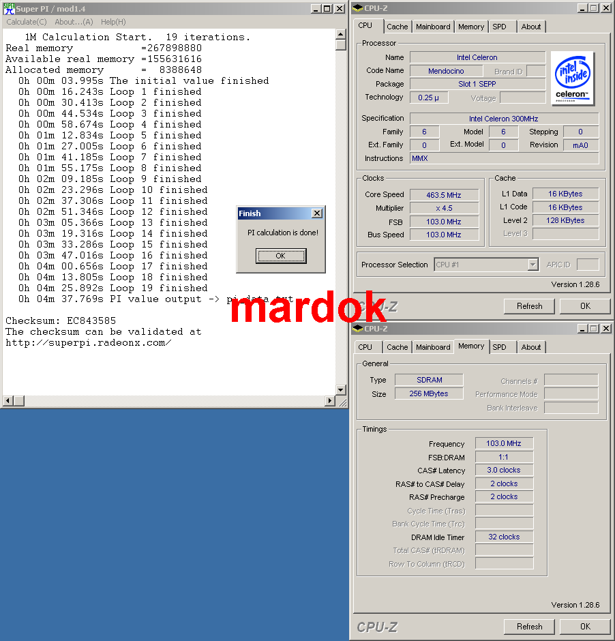This screenshot has height=641, width=615.
Task: Click the Super PI title bar icon
Action: (9, 9)
